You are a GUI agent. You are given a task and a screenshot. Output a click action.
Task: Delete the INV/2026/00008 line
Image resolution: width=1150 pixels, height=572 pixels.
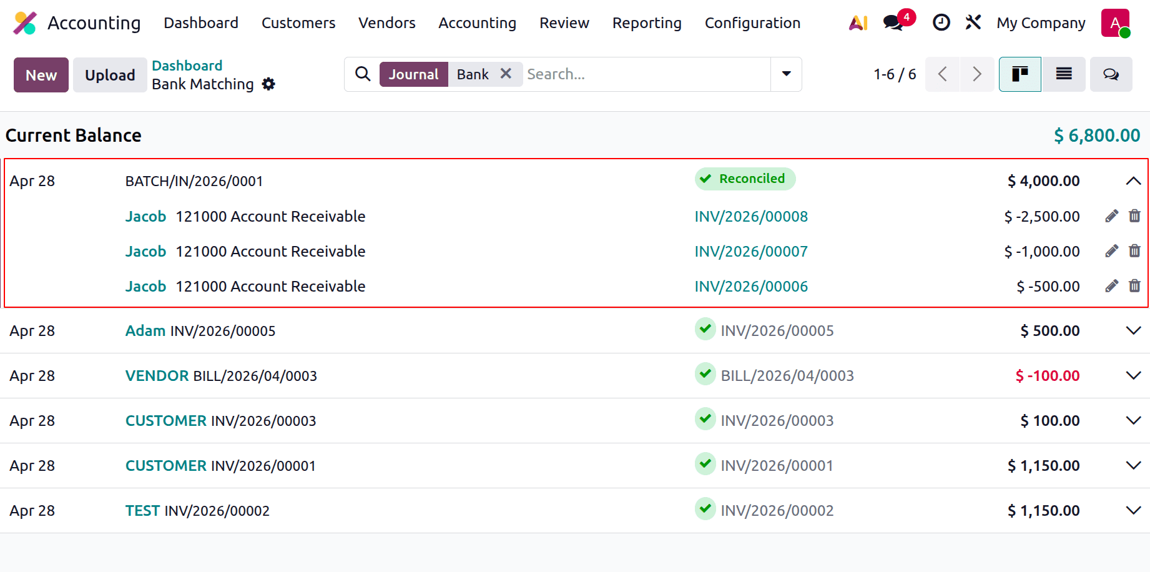click(1134, 216)
